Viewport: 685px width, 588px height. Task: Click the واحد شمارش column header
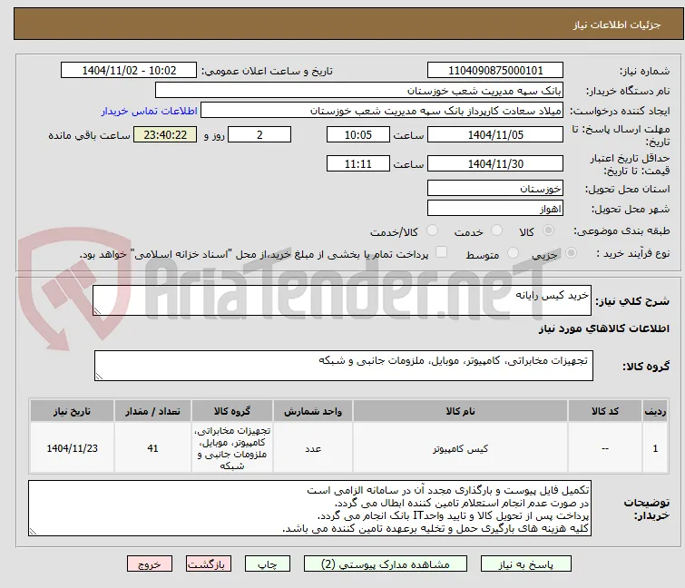[x=313, y=411]
